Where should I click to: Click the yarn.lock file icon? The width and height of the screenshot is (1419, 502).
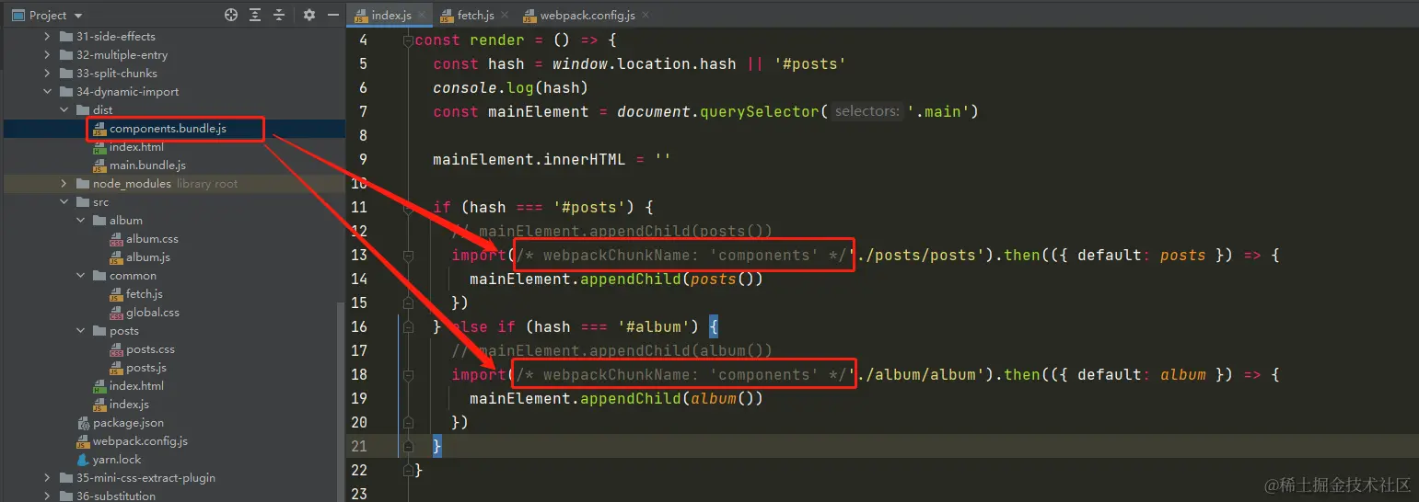coord(84,460)
